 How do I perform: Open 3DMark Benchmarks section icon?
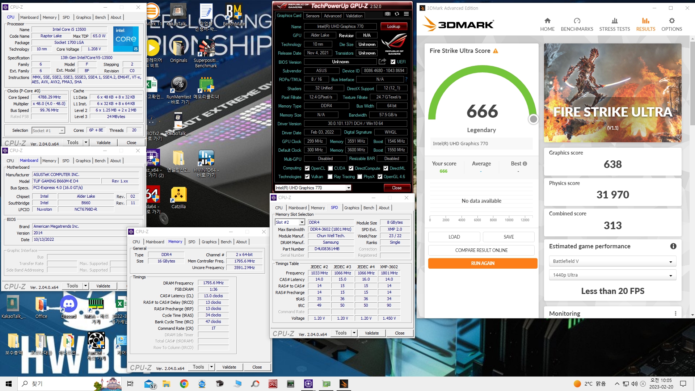577,21
